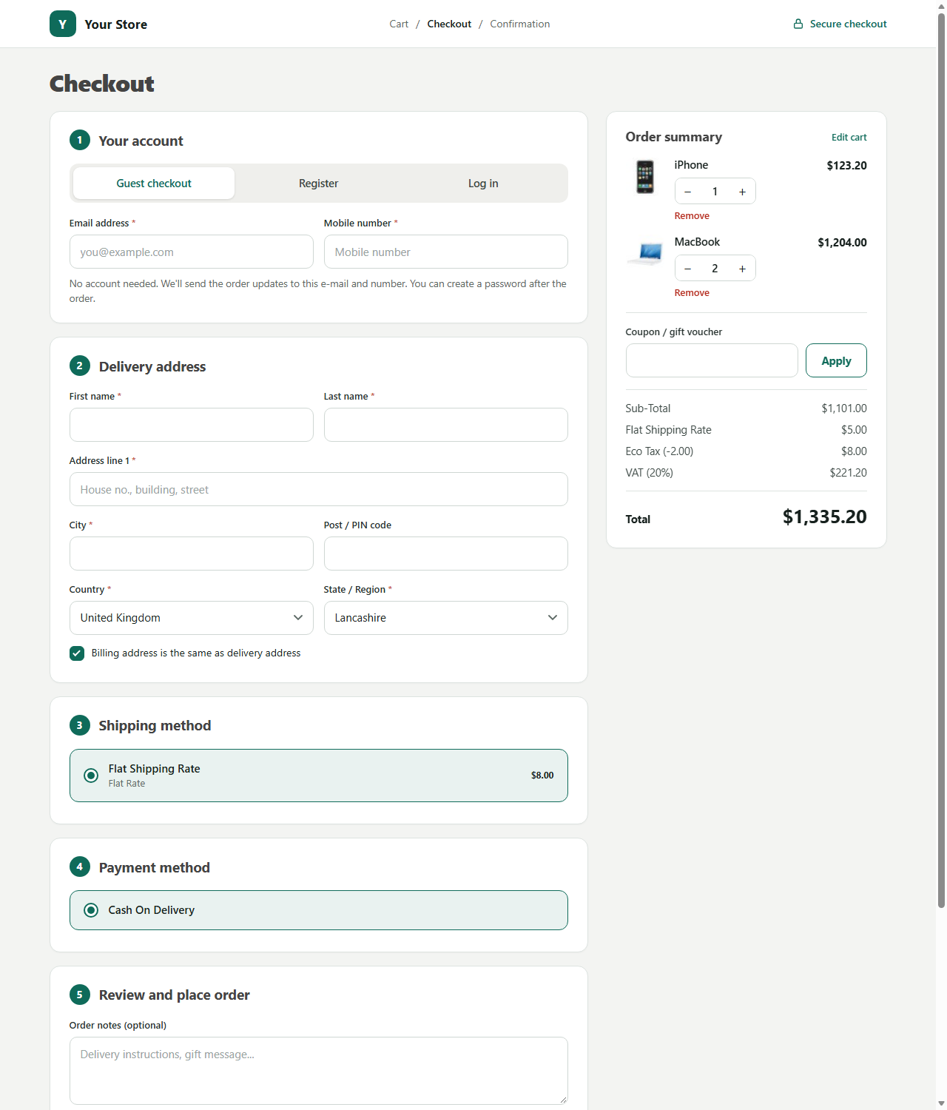The height and width of the screenshot is (1110, 947).
Task: Click the VAT (20%) row label
Action: tap(650, 473)
